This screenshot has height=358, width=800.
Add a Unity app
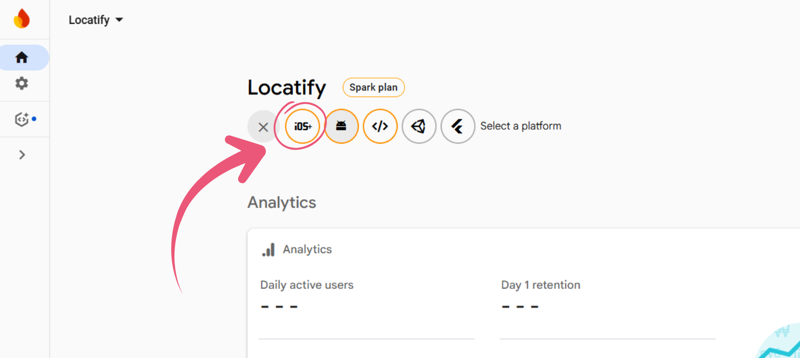(419, 126)
